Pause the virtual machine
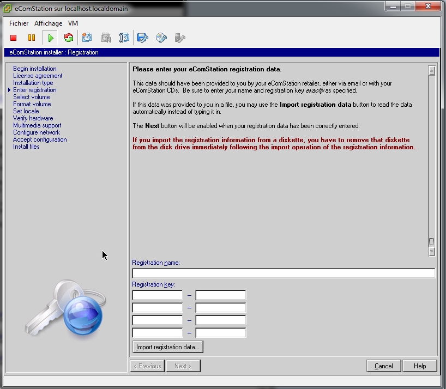The image size is (446, 389). pos(32,38)
